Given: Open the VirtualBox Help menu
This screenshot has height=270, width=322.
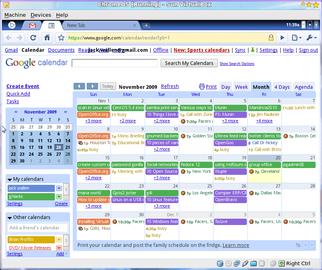Looking at the screenshot, I should 62,15.
